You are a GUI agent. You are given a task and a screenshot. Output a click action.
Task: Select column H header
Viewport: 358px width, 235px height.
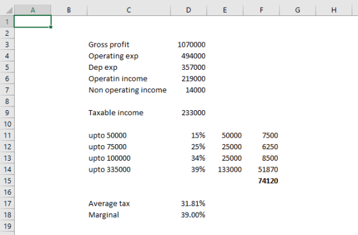click(334, 10)
